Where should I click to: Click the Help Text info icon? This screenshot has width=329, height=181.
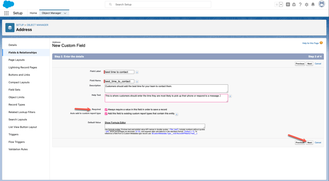click(230, 96)
